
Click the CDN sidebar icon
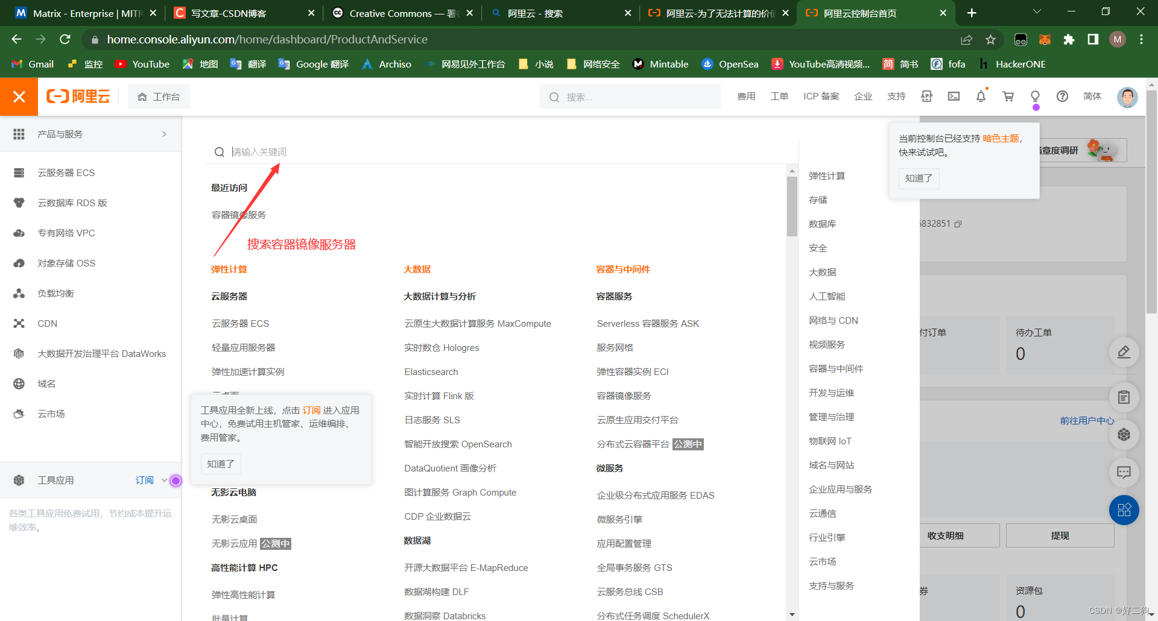(19, 324)
